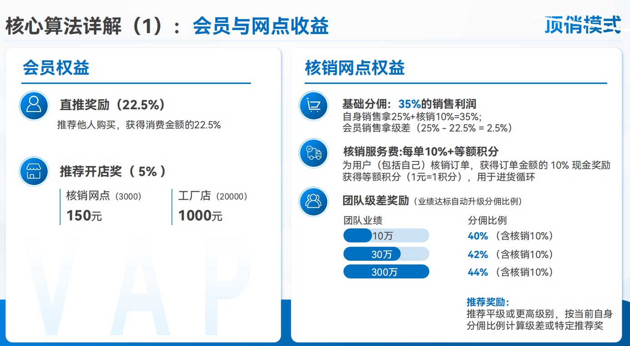Select the 会员权益 section heading
The image size is (630, 346).
[x=56, y=68]
